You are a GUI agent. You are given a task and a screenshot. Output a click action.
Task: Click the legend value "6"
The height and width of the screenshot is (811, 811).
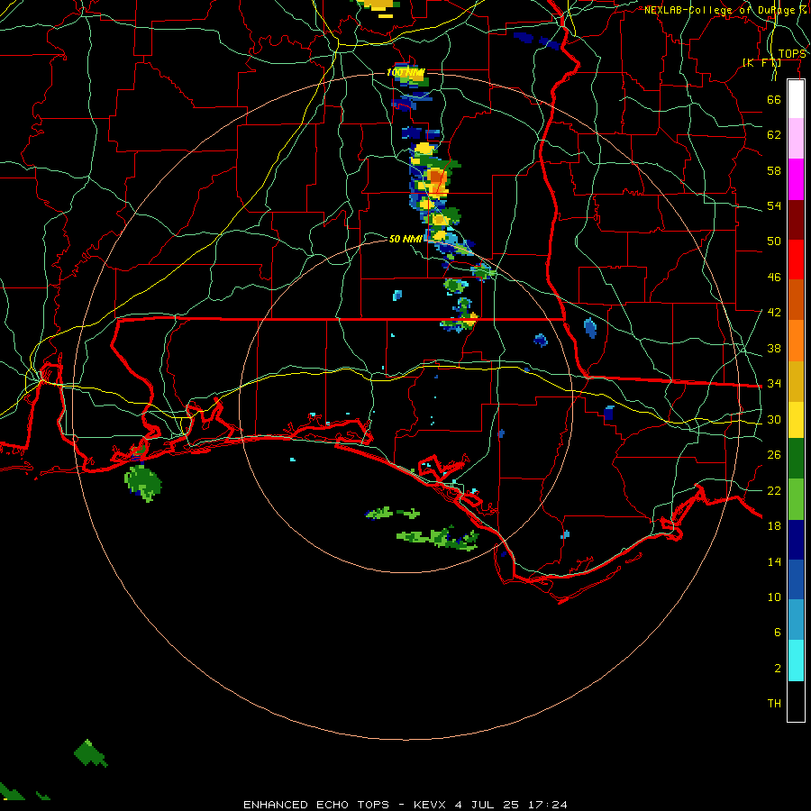777,633
